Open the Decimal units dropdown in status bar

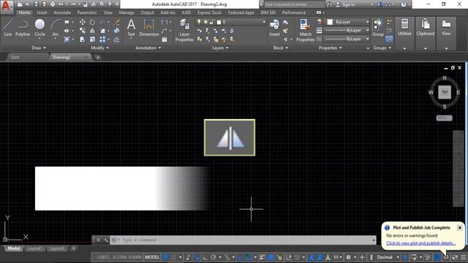(x=388, y=257)
